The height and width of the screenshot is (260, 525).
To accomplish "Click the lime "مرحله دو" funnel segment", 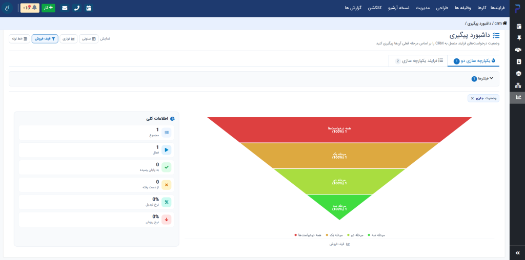I will tap(339, 182).
